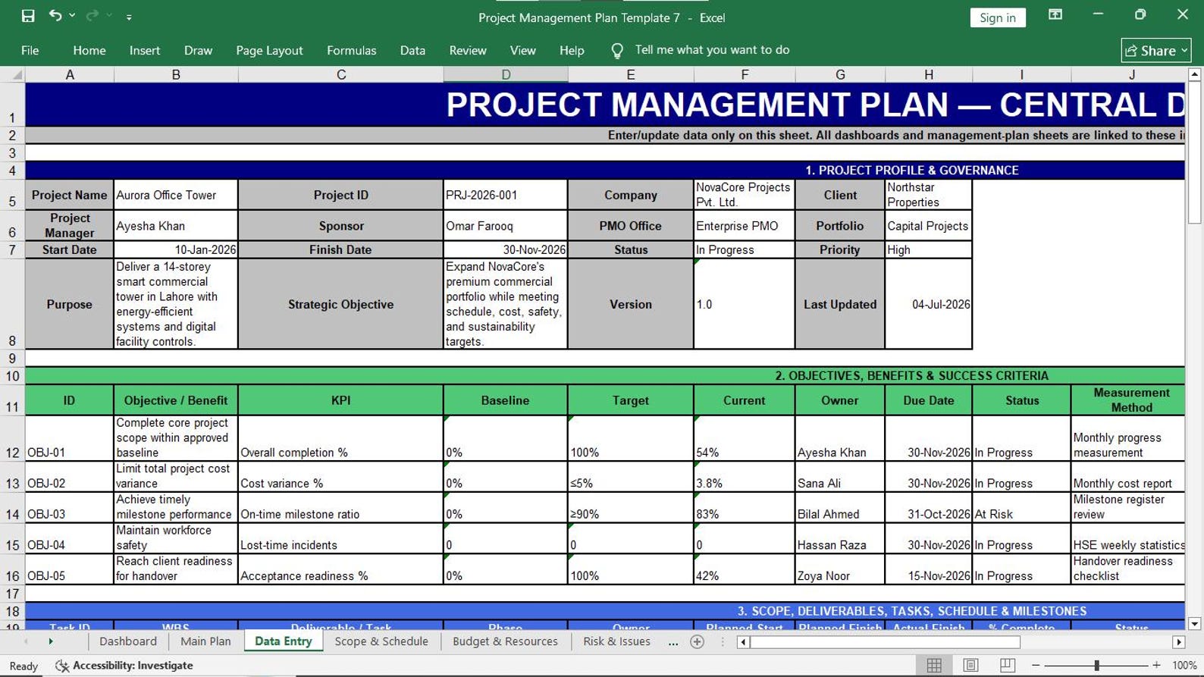Select the Cost variance % KPI cell
Image resolution: width=1204 pixels, height=677 pixels.
(340, 477)
